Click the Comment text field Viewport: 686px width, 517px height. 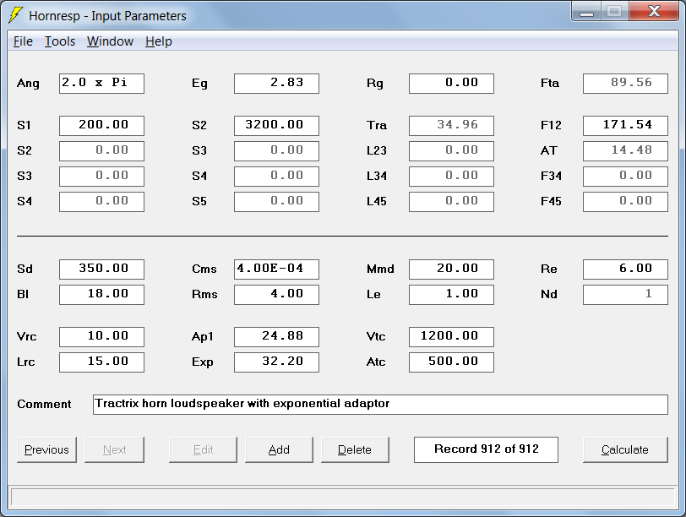pyautogui.click(x=380, y=405)
